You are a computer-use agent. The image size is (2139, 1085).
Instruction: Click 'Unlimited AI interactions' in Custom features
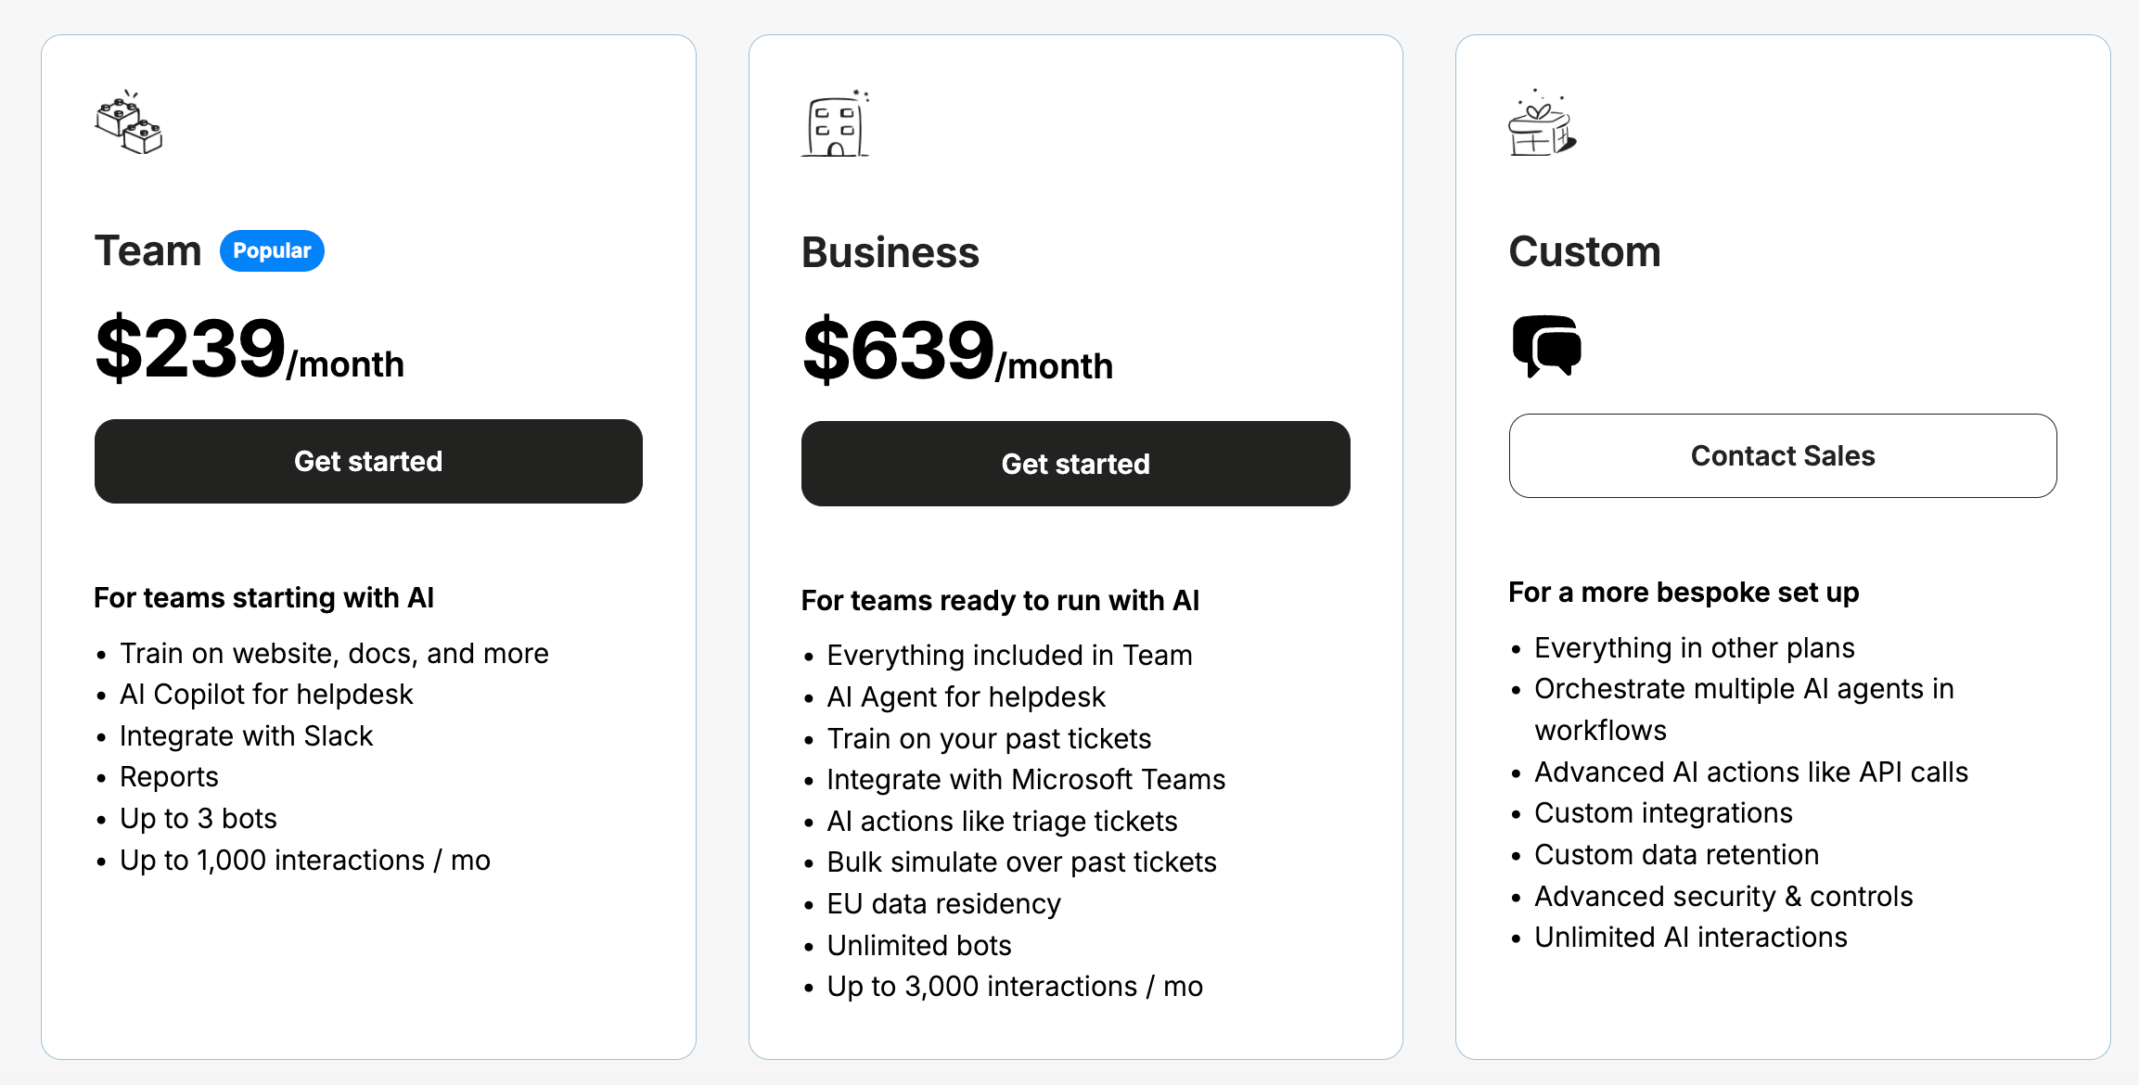pyautogui.click(x=1690, y=938)
